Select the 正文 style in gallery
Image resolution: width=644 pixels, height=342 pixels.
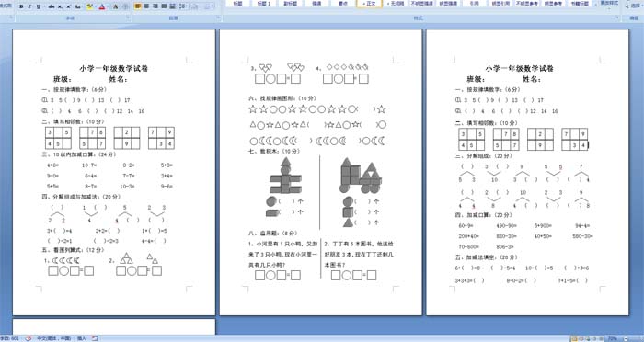pyautogui.click(x=369, y=4)
